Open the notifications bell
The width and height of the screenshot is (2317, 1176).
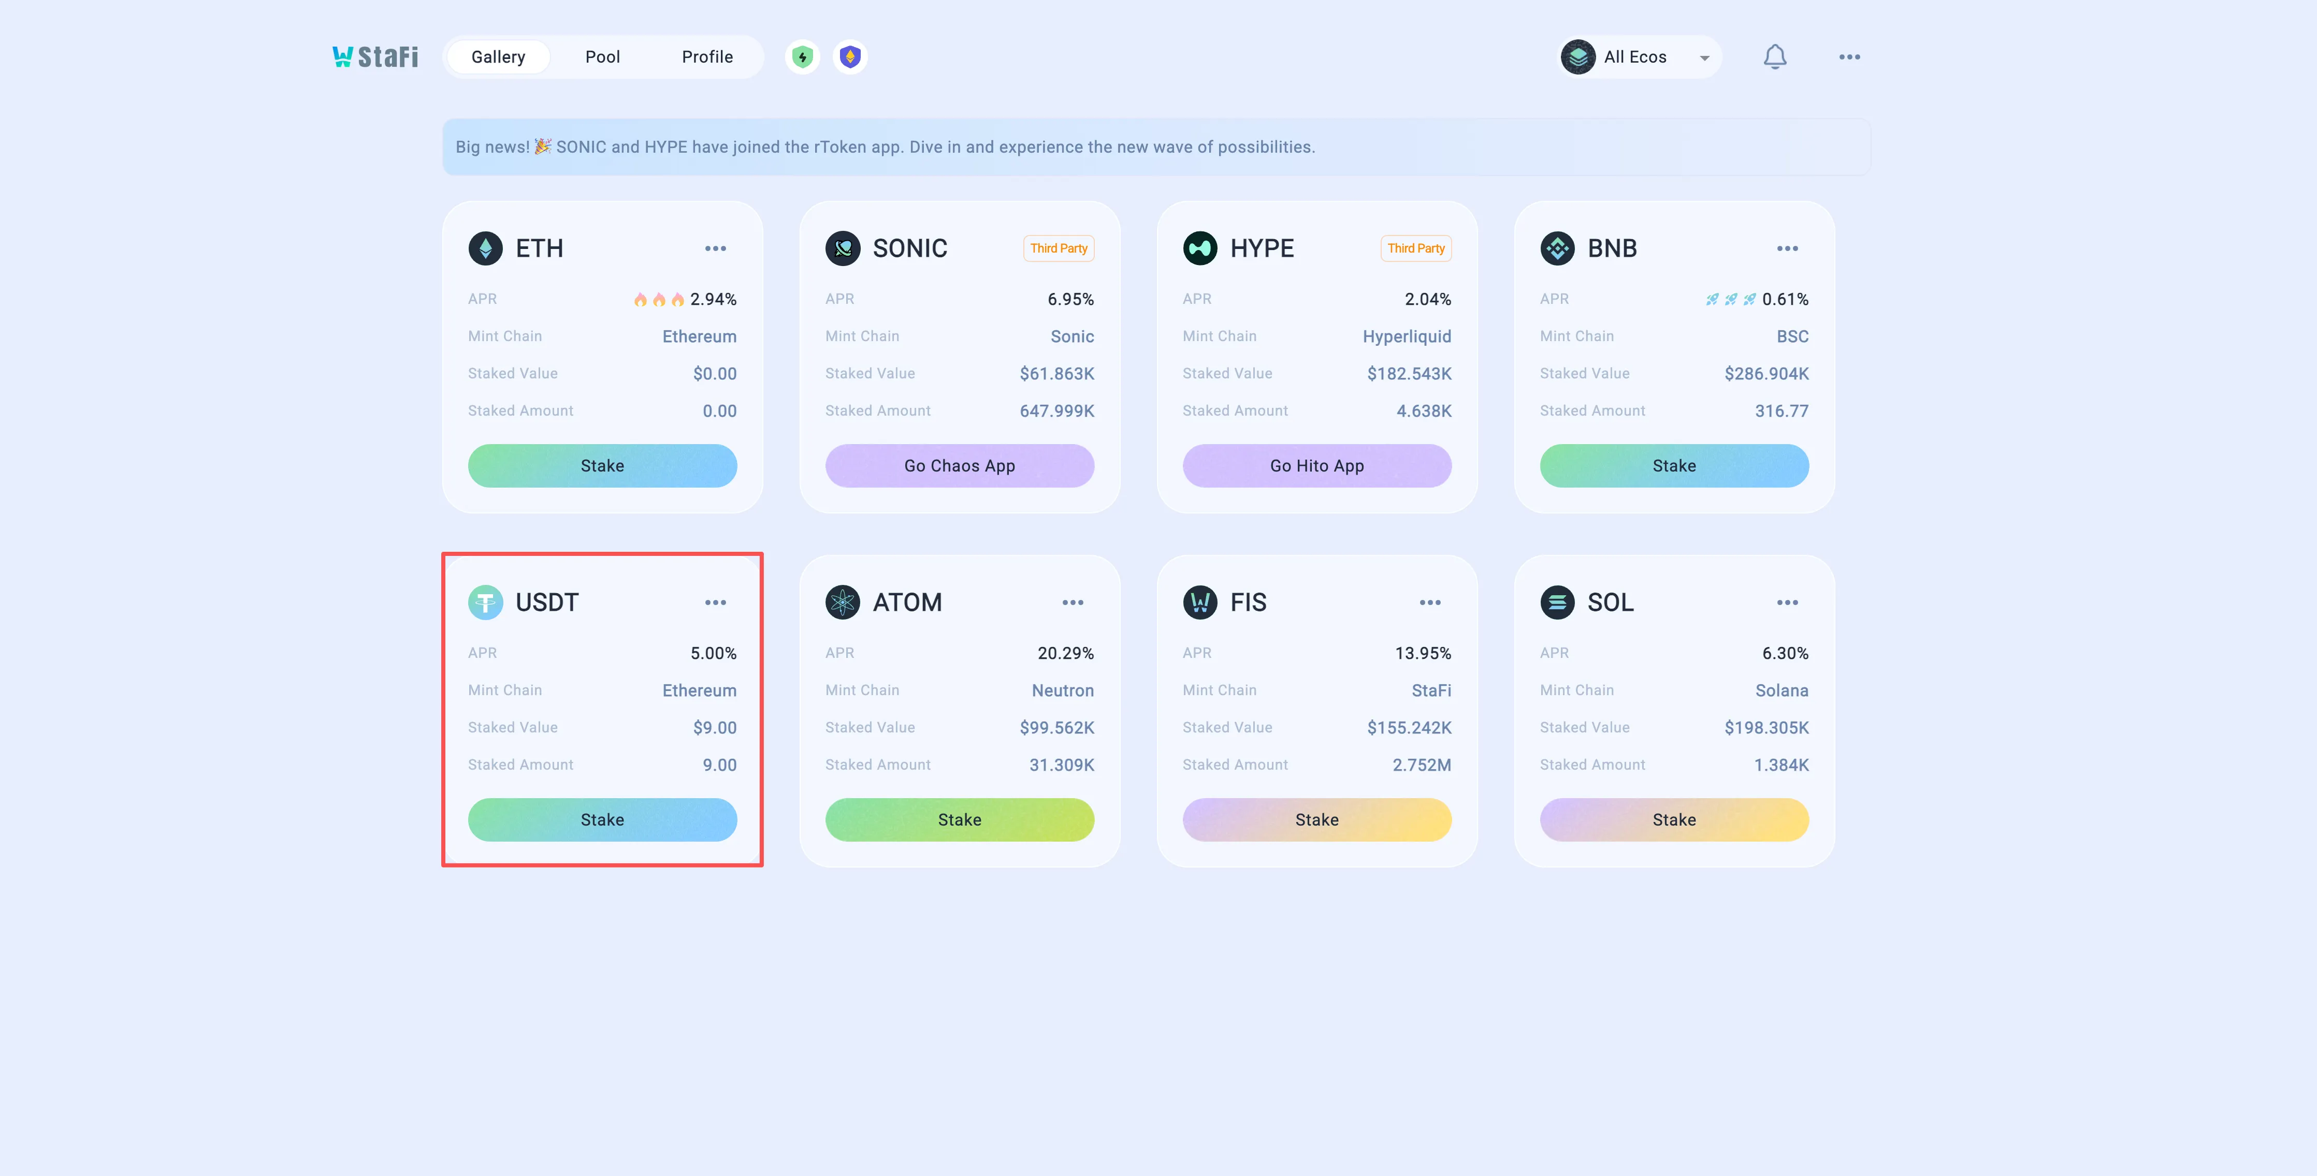(x=1774, y=57)
